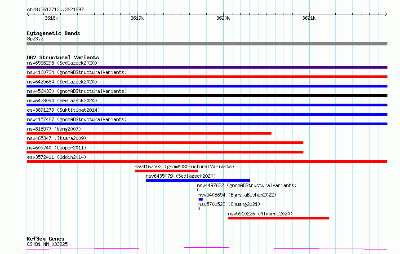Click the ruler's left arrowhead
Viewport: 400px width, 254px height.
click(28, 14)
